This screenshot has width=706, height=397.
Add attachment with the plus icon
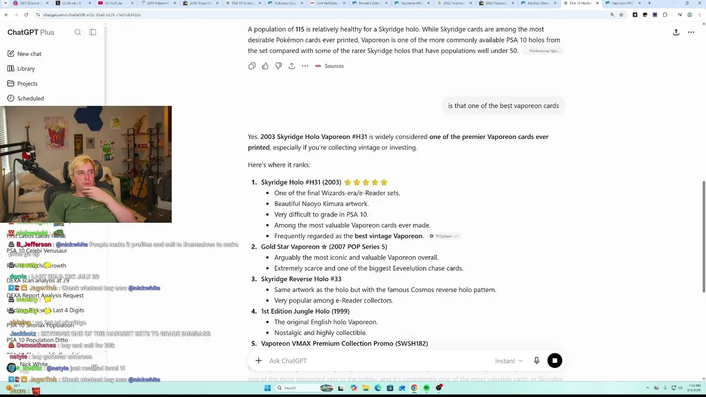[258, 361]
